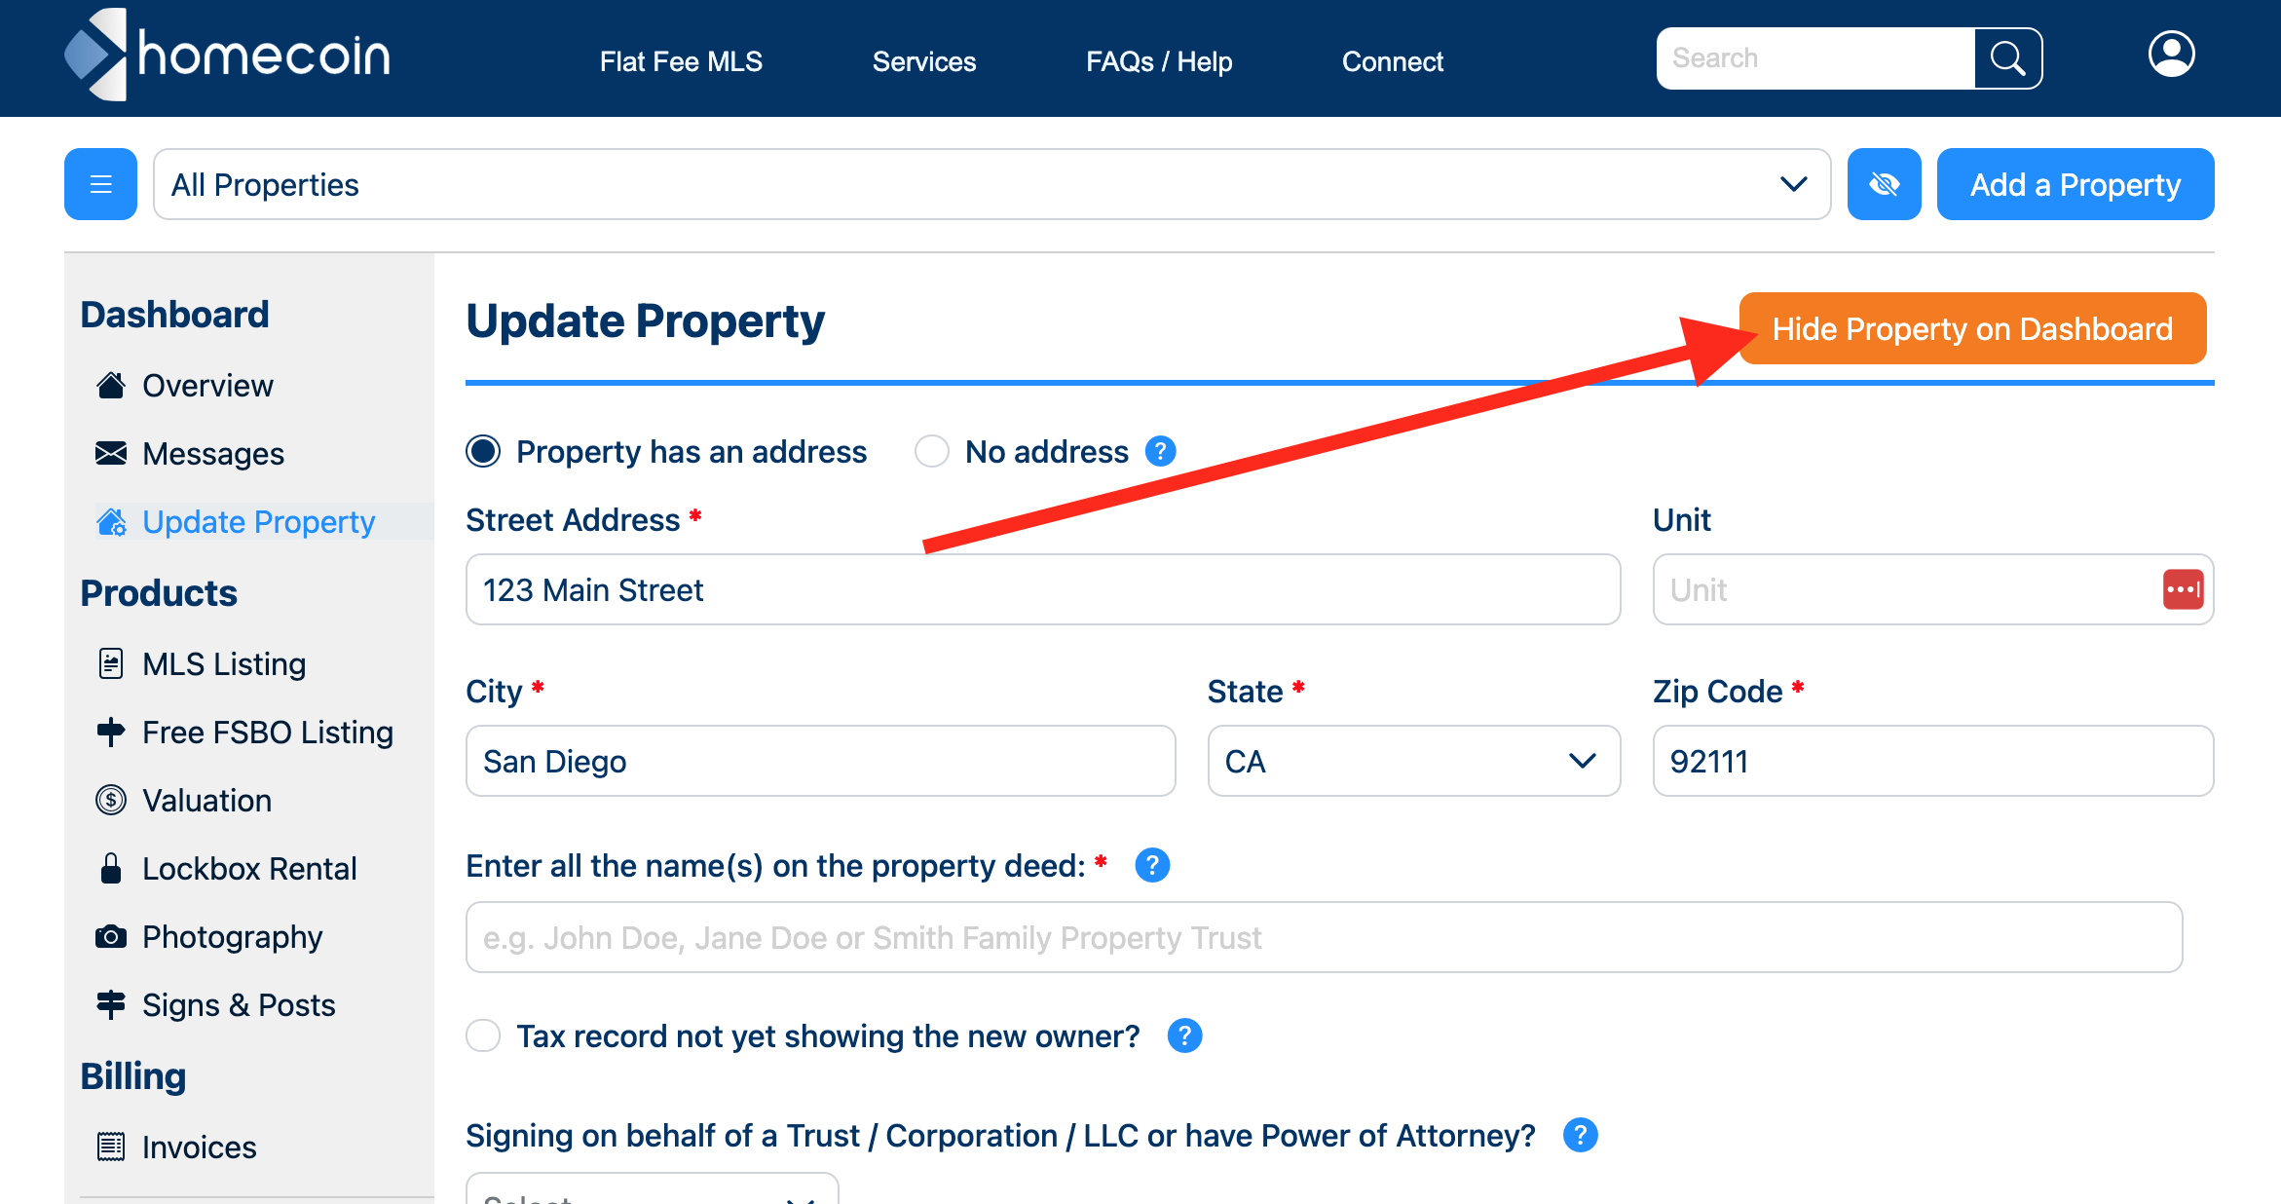Toggle the hamburger sidebar menu button
The width and height of the screenshot is (2281, 1204).
(100, 184)
